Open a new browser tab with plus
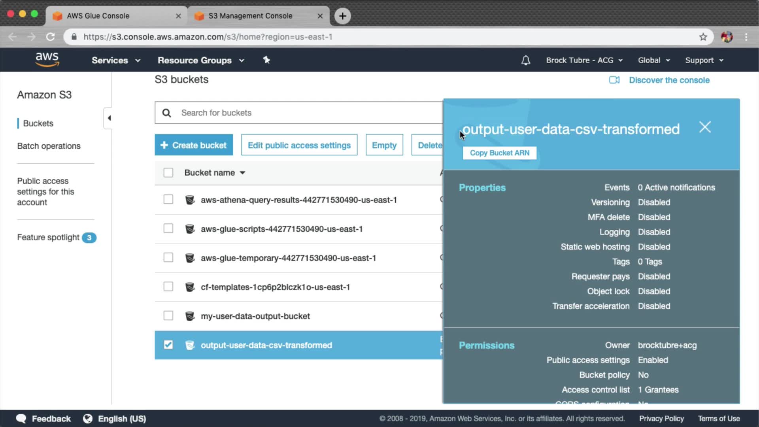This screenshot has height=427, width=759. [342, 16]
